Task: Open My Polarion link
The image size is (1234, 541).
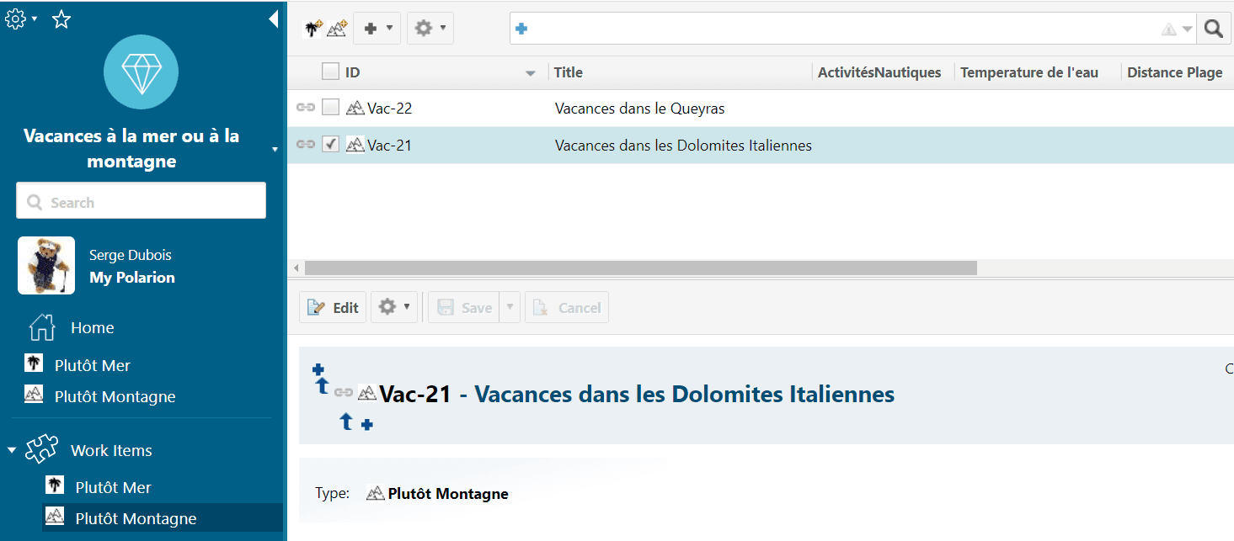Action: click(132, 278)
